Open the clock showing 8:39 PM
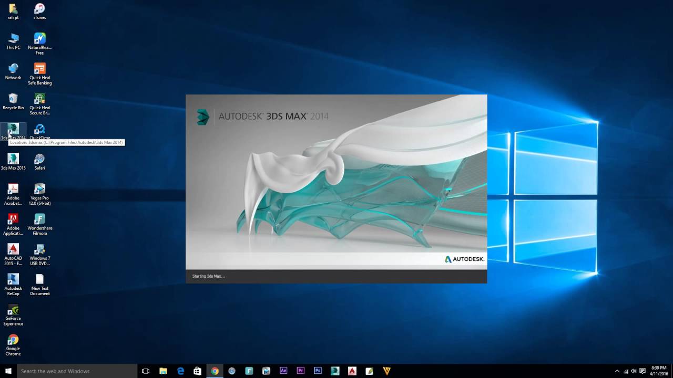Viewport: 673px width, 378px height. pos(659,371)
